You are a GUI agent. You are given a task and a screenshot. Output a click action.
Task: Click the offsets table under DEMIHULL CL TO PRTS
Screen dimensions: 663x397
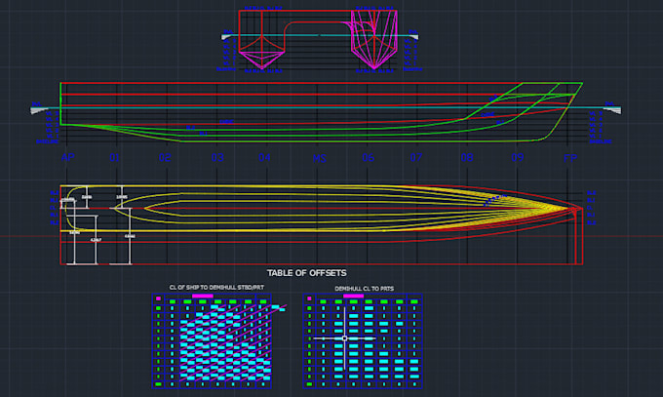tap(363, 341)
